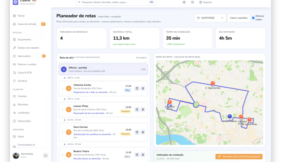Click the pause icon for Sara Correia
The width and height of the screenshot is (281, 162).
click(x=143, y=132)
